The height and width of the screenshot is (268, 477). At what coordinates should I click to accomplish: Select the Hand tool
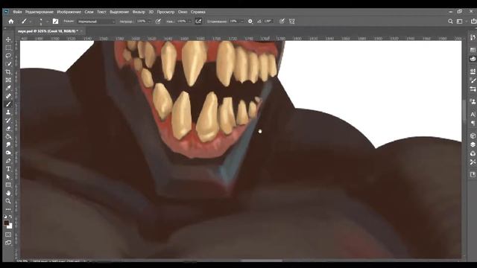(8, 193)
